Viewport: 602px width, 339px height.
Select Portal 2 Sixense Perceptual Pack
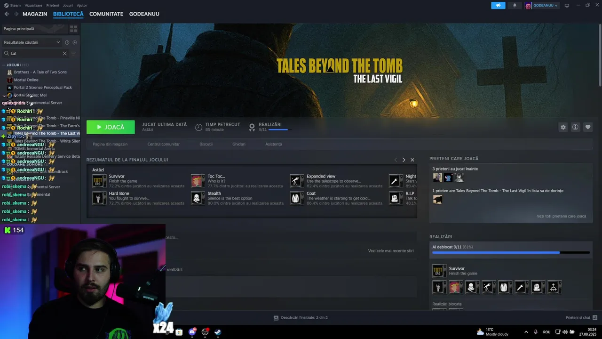(43, 88)
